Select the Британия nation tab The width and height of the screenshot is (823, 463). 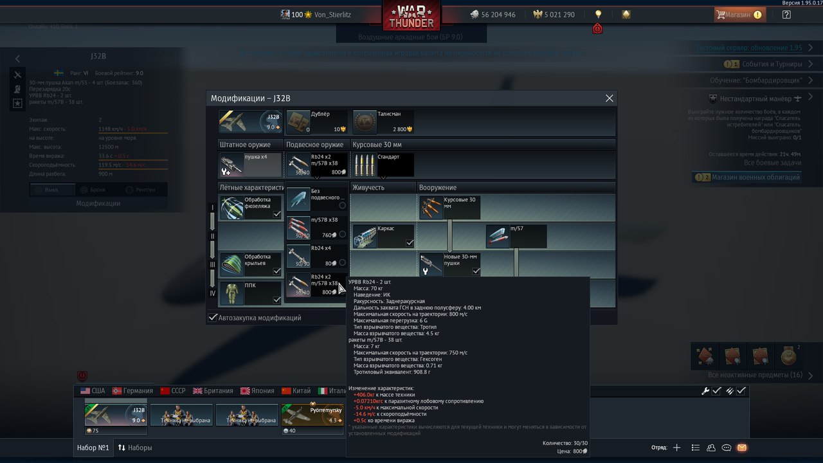click(214, 390)
